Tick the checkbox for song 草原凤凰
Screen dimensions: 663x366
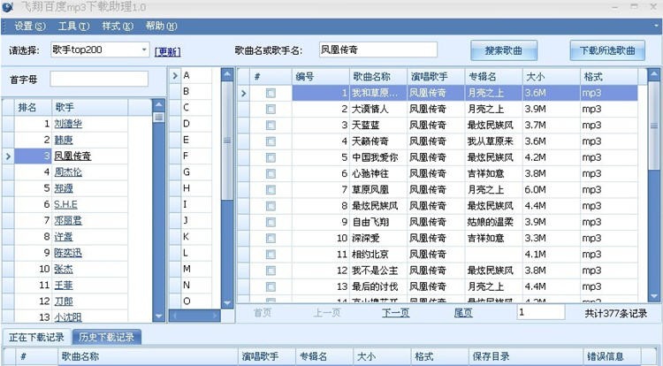pyautogui.click(x=271, y=190)
